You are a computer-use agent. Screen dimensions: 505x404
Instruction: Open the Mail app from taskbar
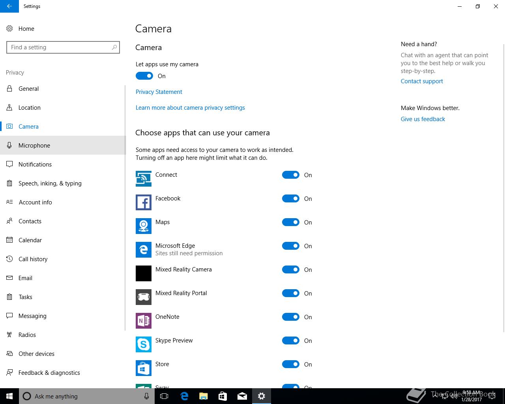[242, 396]
